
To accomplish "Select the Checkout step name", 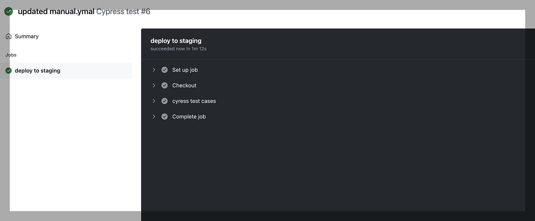I will (184, 85).
